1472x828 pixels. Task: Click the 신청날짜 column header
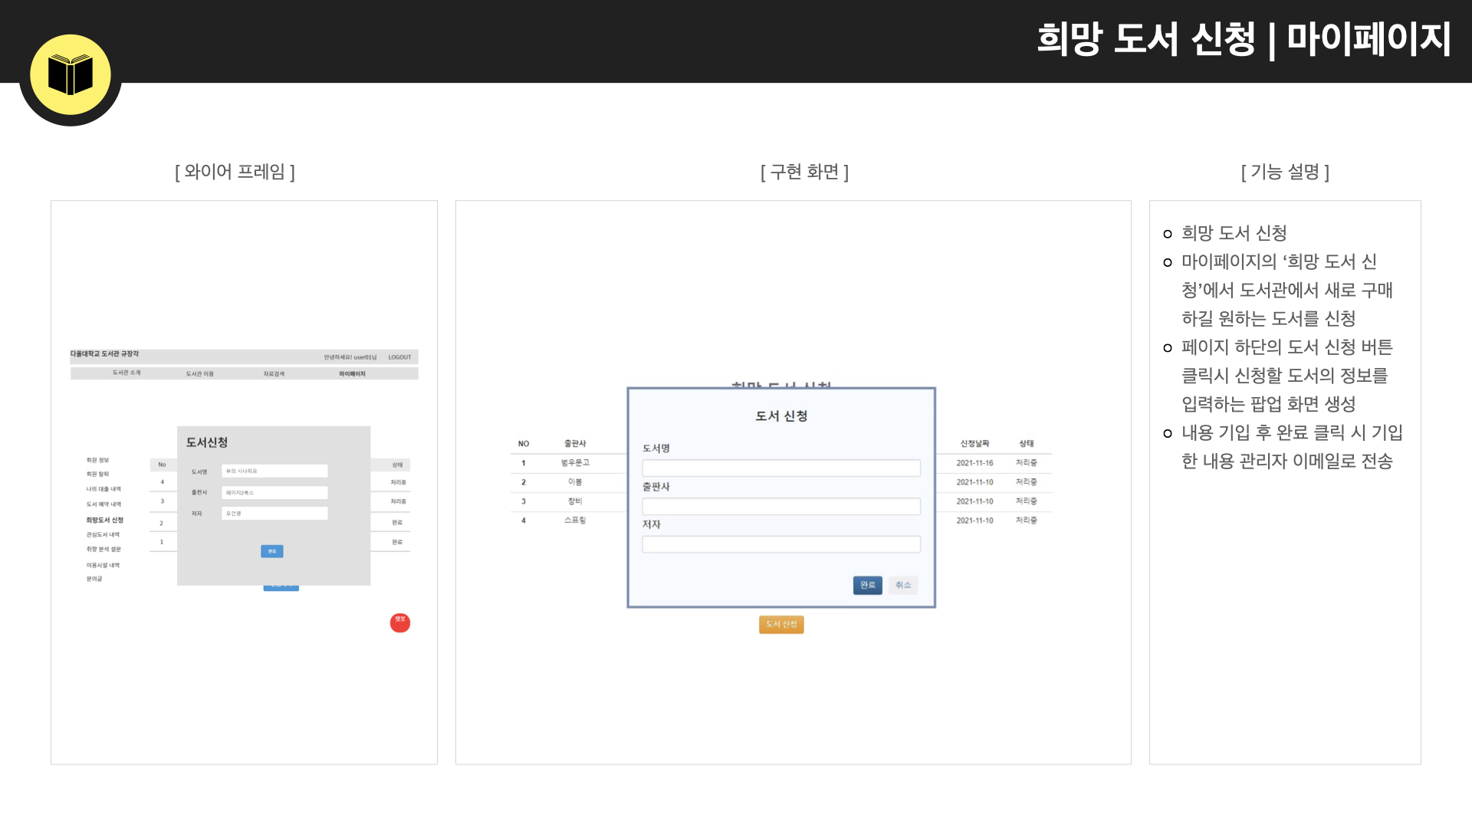[x=974, y=444]
